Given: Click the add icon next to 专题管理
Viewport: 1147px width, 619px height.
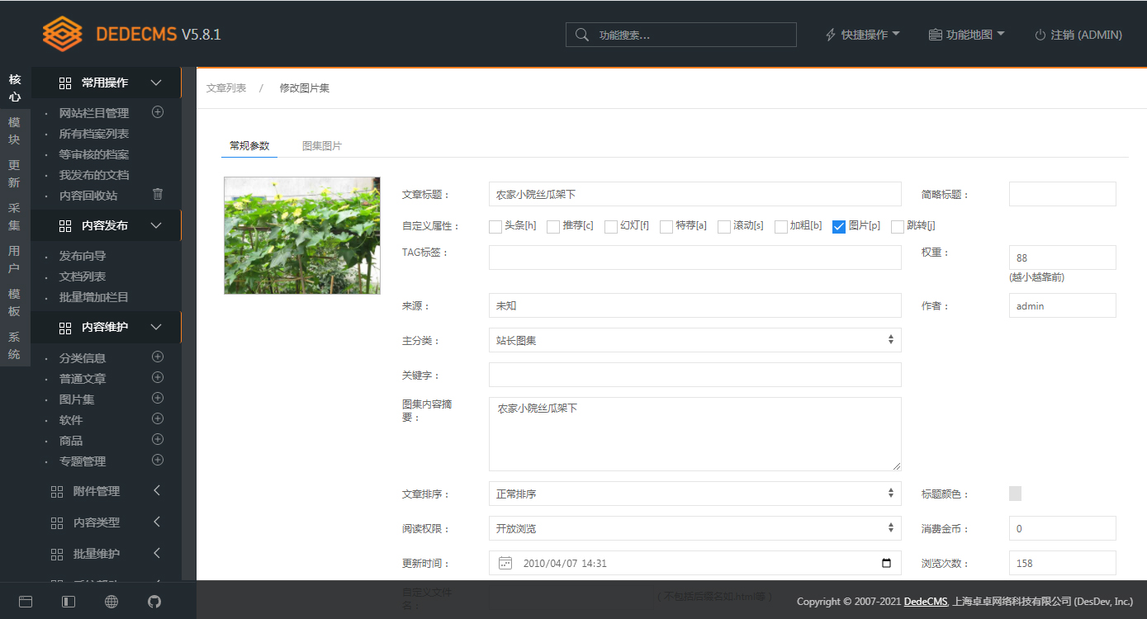Looking at the screenshot, I should coord(157,461).
